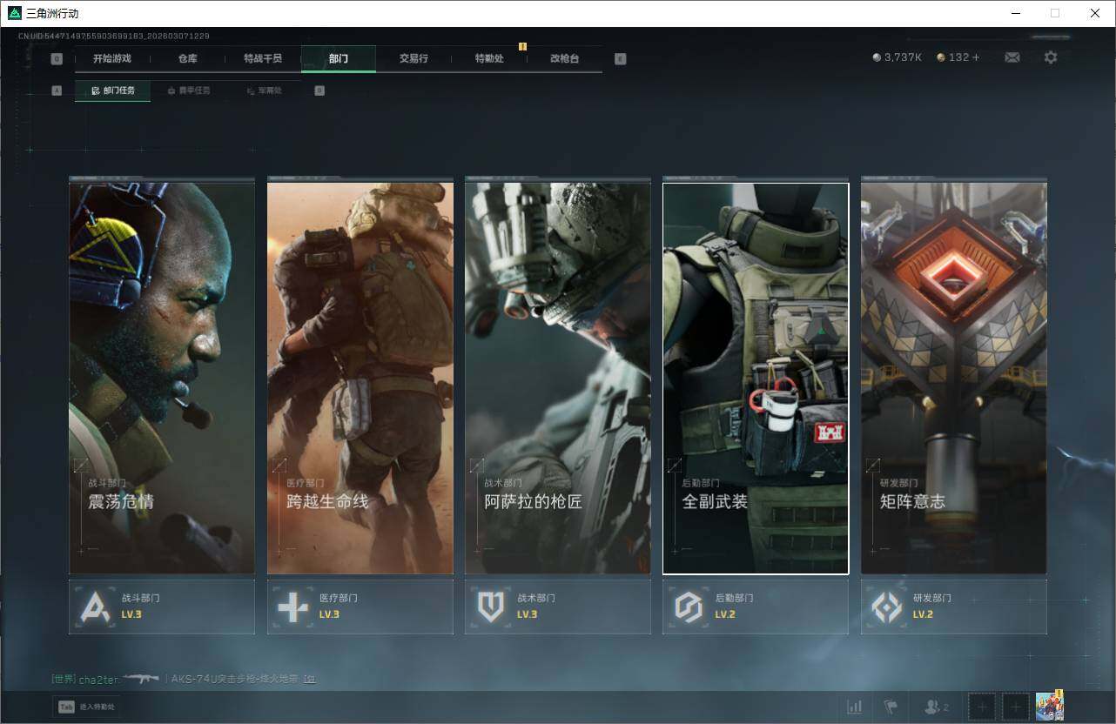Click the world chat player name cha2ter

point(97,679)
